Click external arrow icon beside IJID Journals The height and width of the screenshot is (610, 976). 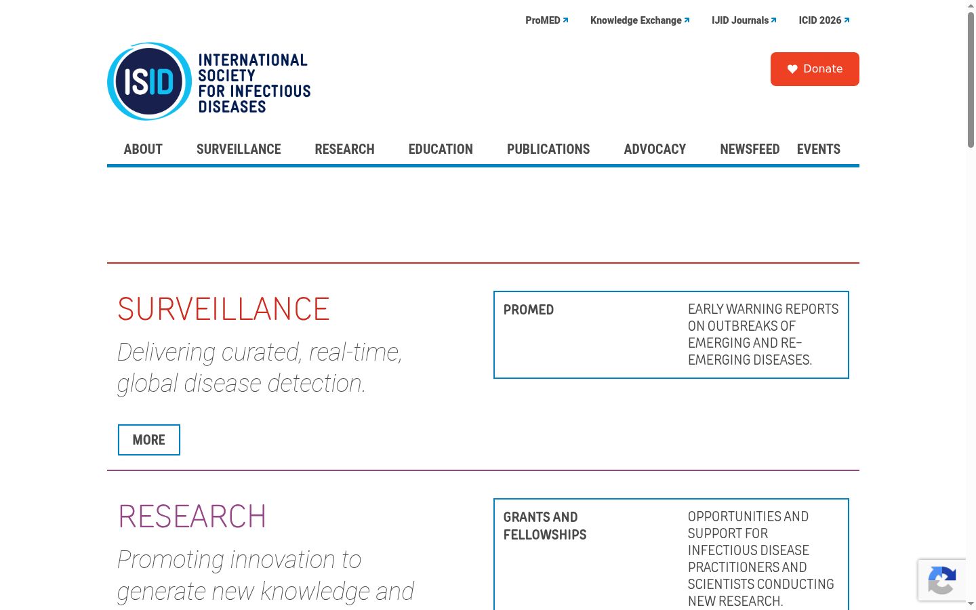pos(773,20)
